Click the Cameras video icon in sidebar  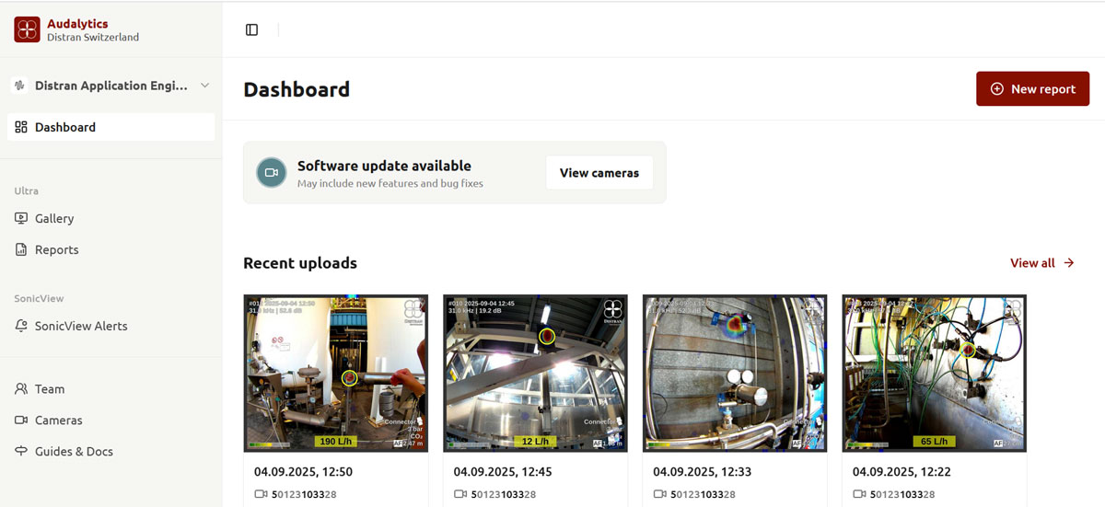pos(21,421)
